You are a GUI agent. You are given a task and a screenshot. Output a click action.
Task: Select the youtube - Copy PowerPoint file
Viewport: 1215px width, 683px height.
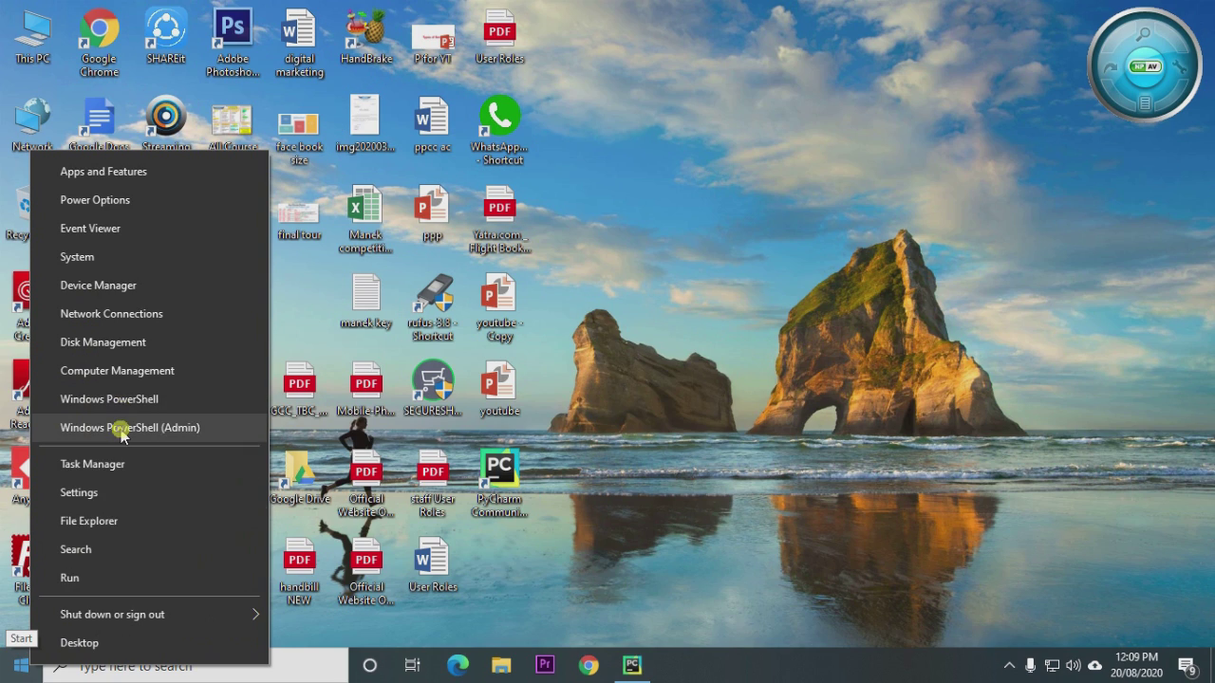coord(499,308)
